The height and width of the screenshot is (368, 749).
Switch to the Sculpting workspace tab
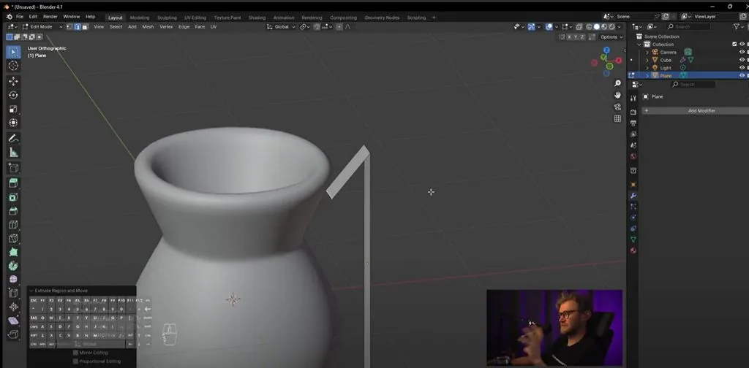pyautogui.click(x=167, y=18)
